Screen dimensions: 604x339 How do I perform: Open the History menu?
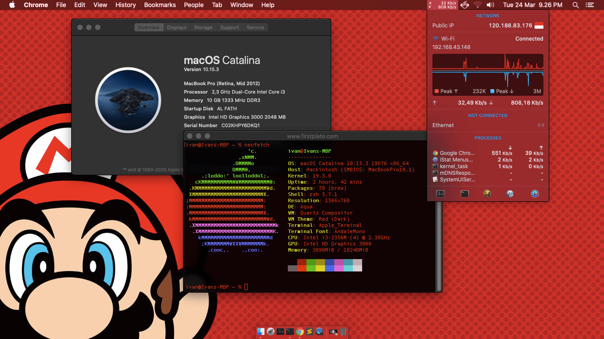coord(126,5)
